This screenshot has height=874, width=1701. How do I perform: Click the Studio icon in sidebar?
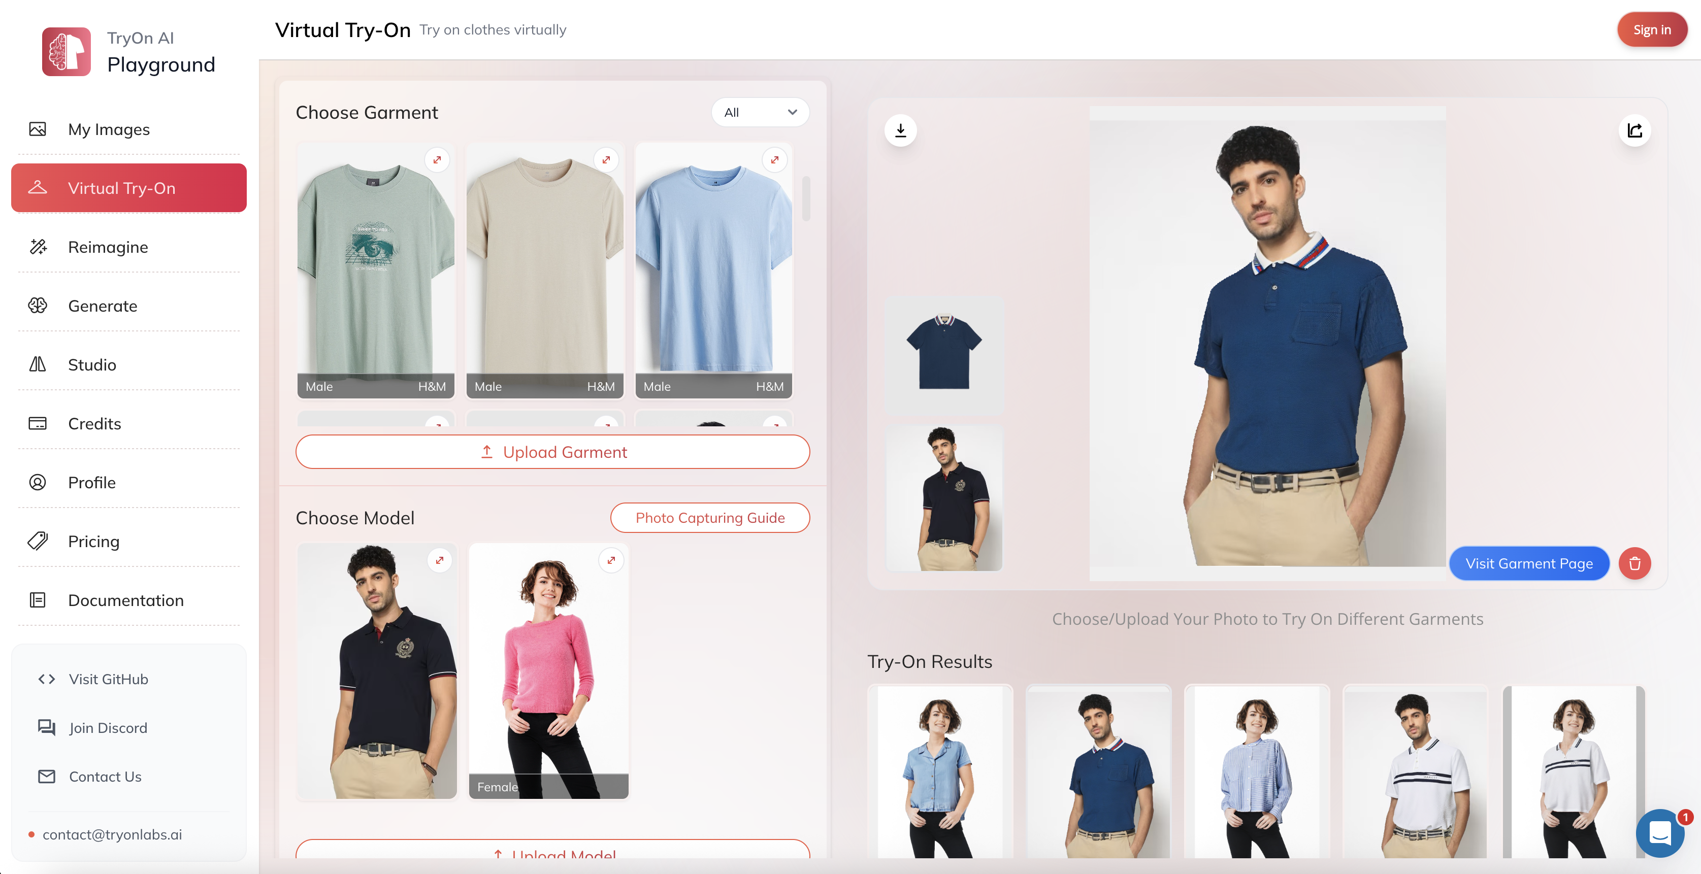pyautogui.click(x=38, y=364)
